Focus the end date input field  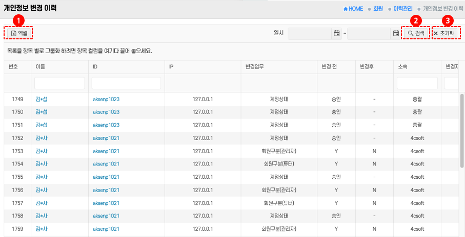(369, 33)
